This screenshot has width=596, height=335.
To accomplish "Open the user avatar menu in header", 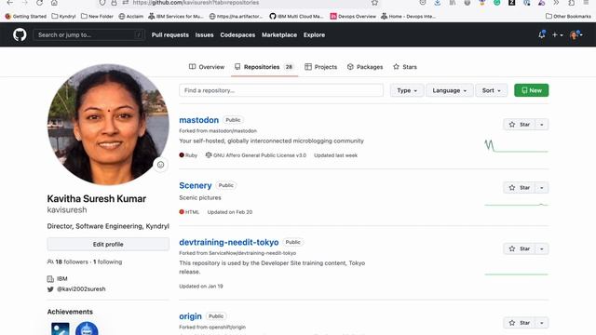I will coord(576,35).
